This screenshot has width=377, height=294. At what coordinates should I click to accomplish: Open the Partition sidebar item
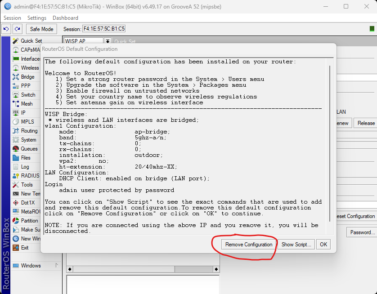pyautogui.click(x=29, y=221)
